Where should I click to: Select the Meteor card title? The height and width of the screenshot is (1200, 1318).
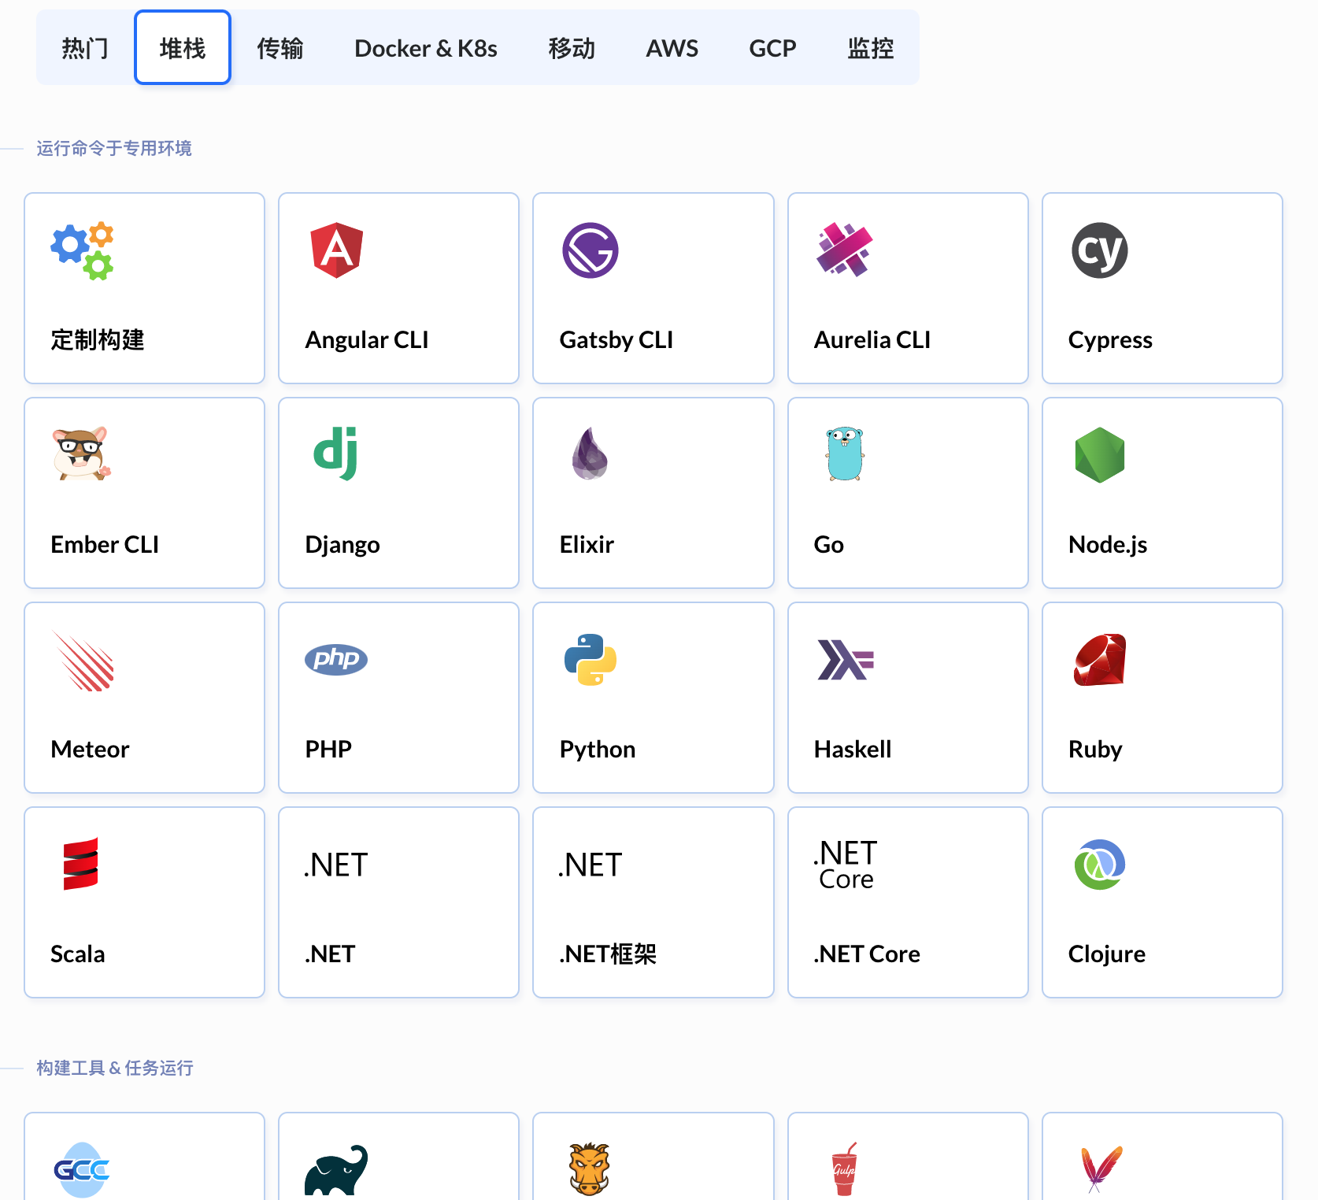90,749
